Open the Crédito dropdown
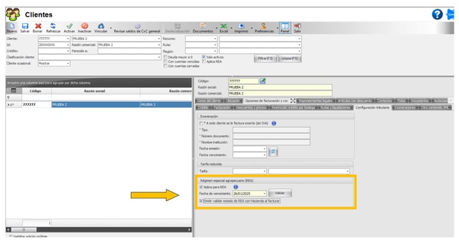Image resolution: width=459 pixels, height=243 pixels. click(x=68, y=51)
